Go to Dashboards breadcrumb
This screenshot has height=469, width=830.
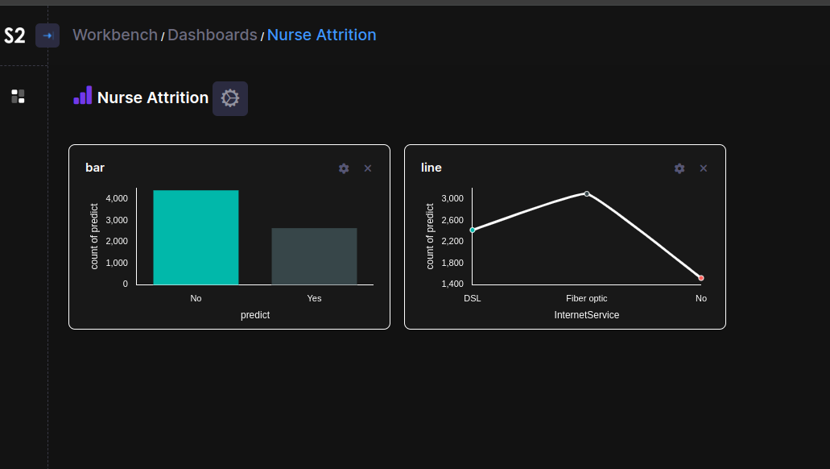[x=213, y=35]
